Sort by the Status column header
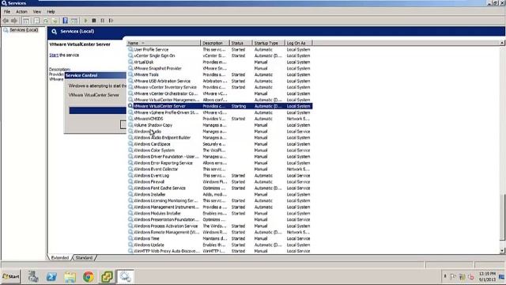This screenshot has width=506, height=285. [240, 43]
